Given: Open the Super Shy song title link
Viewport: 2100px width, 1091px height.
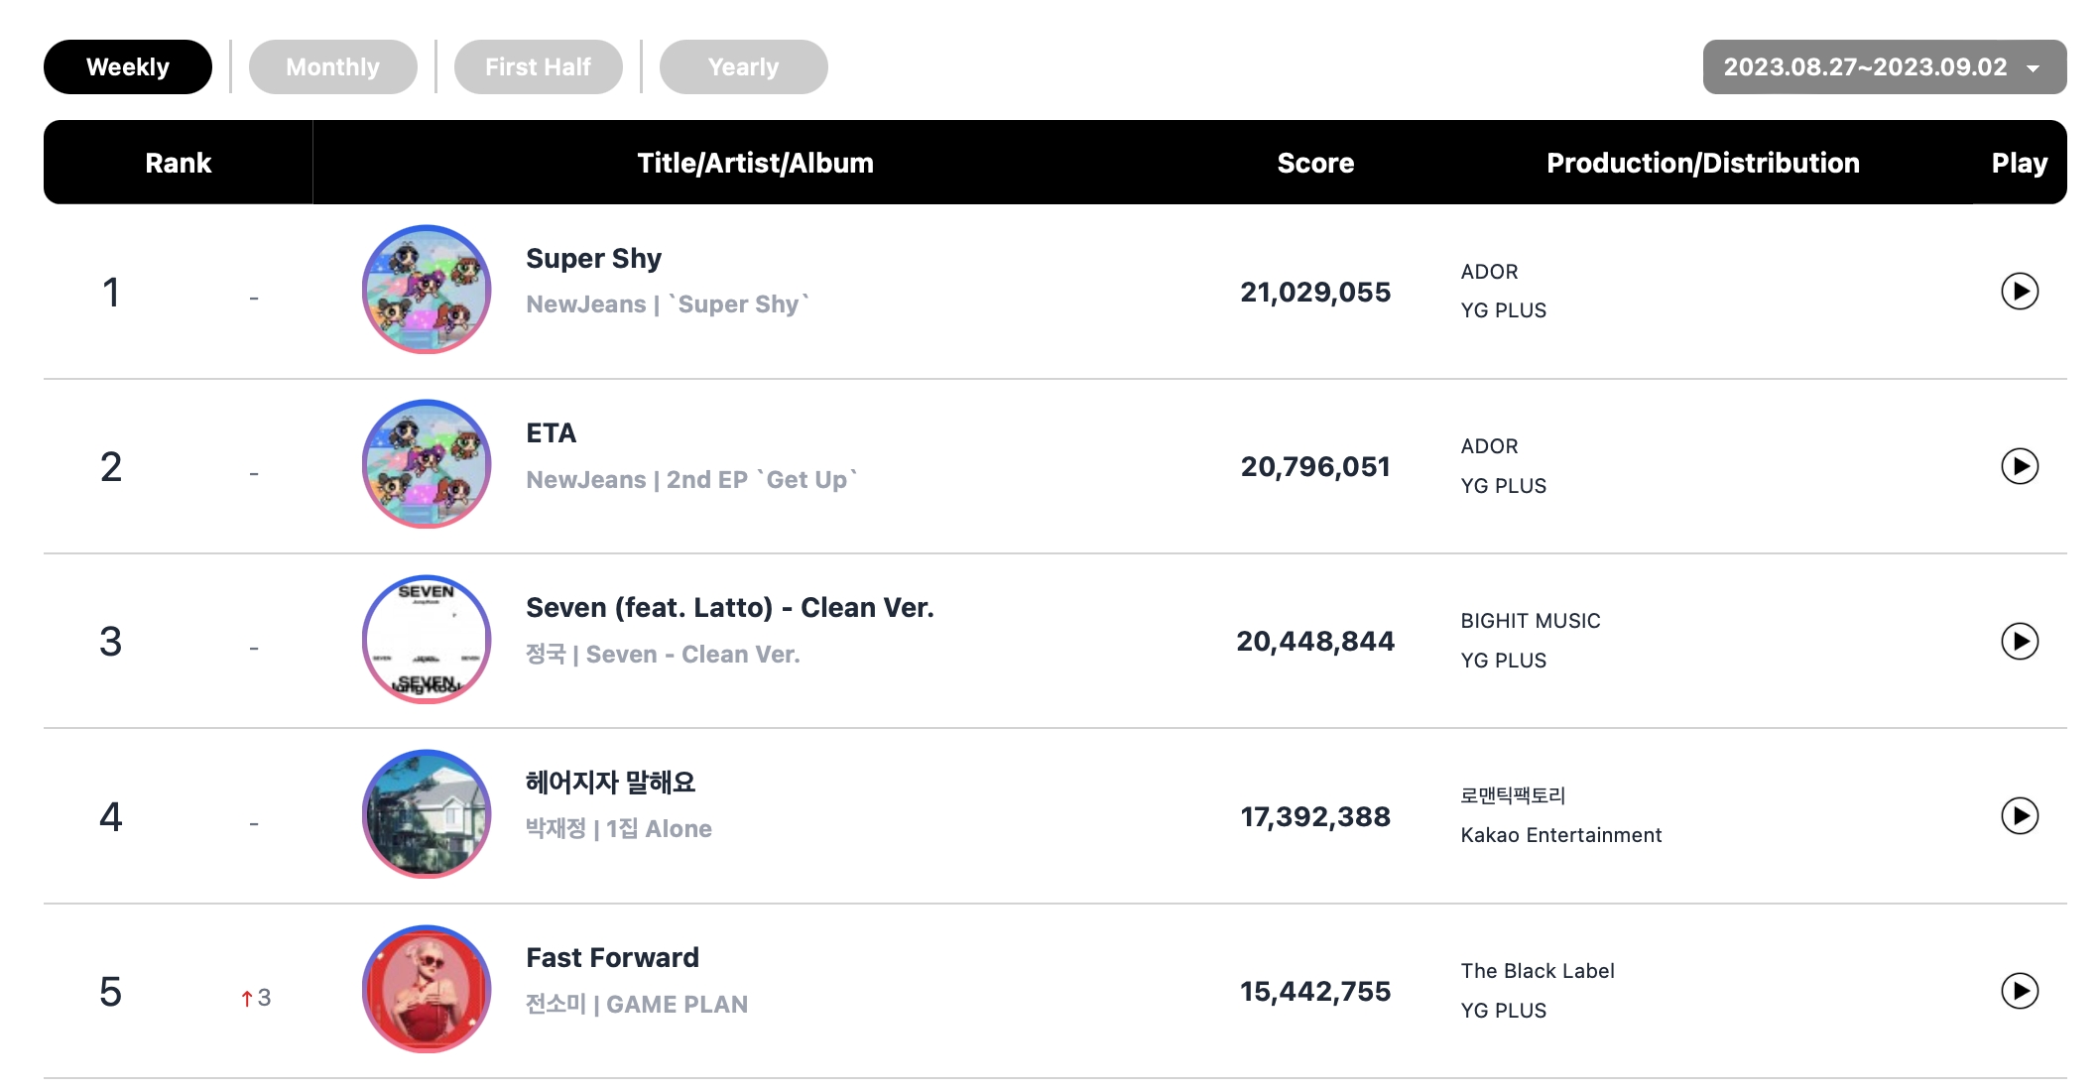Looking at the screenshot, I should (593, 259).
